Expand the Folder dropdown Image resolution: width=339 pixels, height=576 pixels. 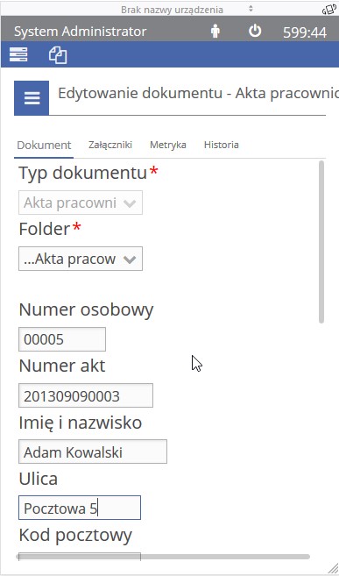tap(81, 259)
